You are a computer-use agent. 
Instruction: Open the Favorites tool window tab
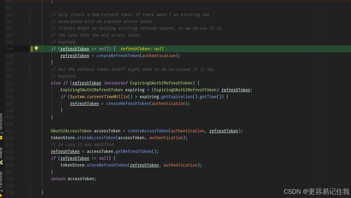coord(1,182)
